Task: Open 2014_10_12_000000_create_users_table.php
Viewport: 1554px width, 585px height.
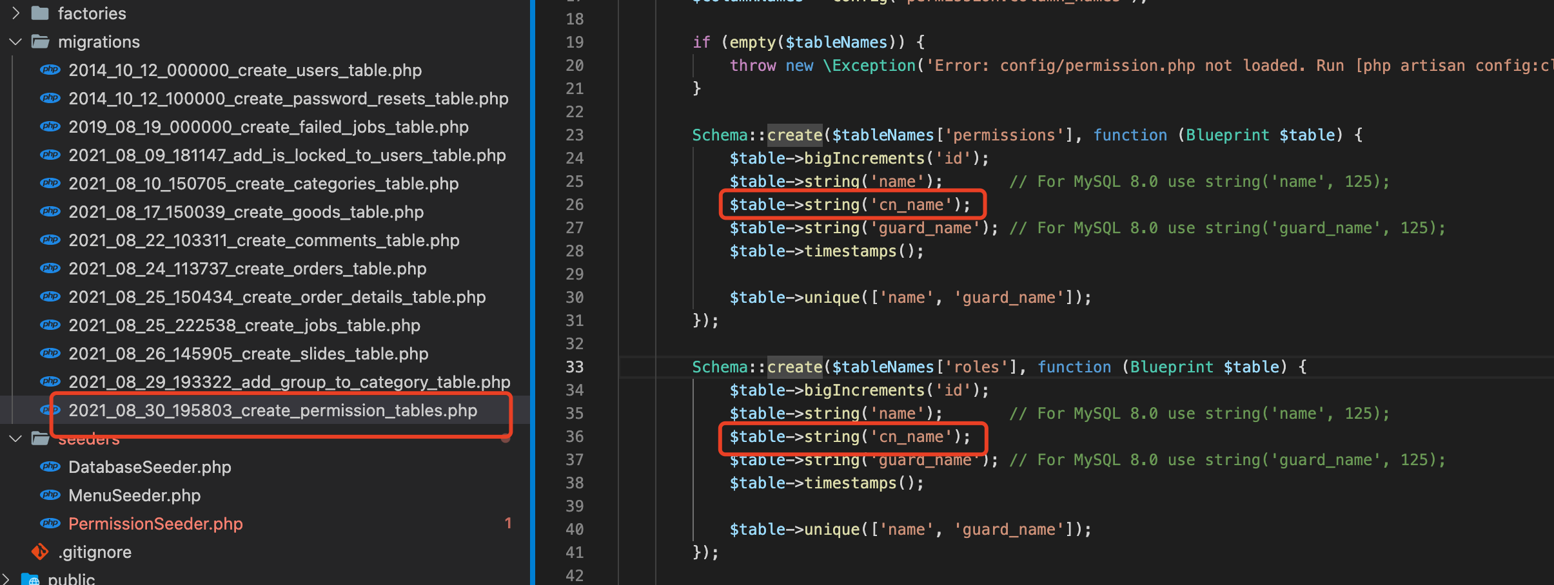Action: tap(245, 70)
